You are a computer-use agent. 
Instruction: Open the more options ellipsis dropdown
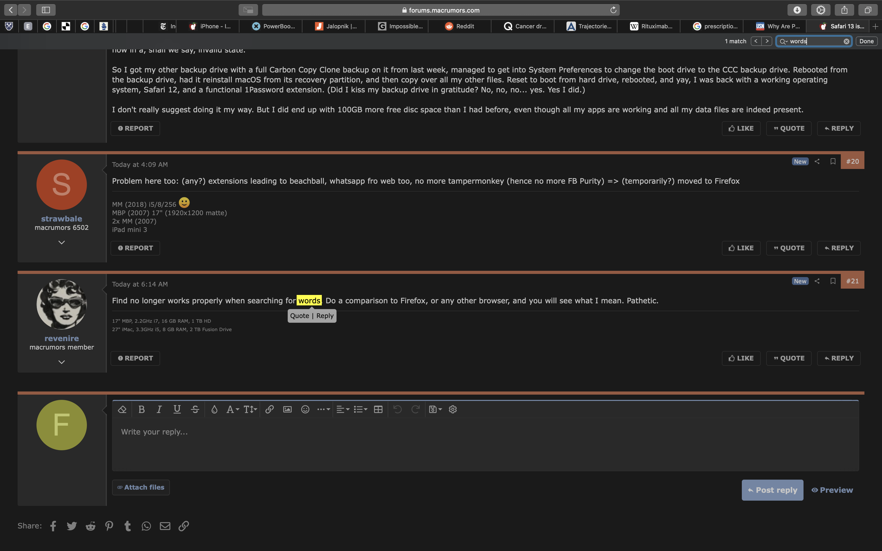[x=323, y=409]
